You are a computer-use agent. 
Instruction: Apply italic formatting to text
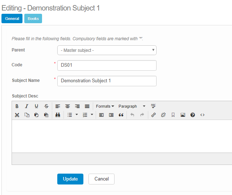[26, 106]
